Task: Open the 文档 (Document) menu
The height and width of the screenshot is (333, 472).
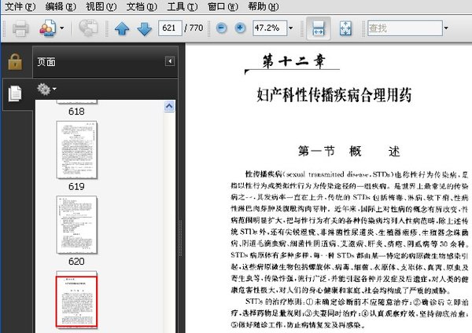Action: (x=142, y=6)
